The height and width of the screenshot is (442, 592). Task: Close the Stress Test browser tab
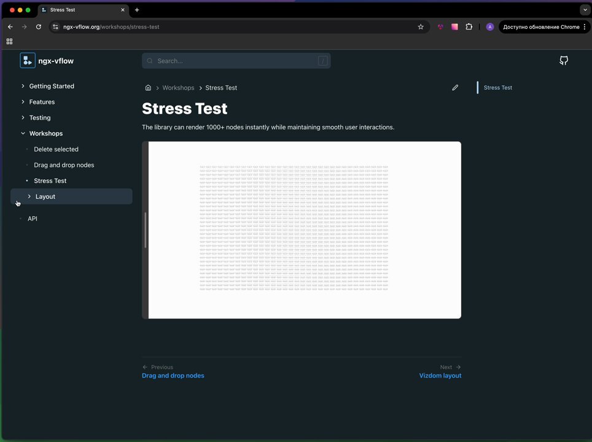tap(123, 10)
